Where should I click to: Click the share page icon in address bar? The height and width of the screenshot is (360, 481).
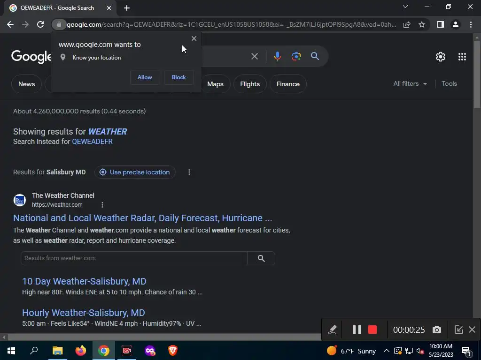pyautogui.click(x=407, y=24)
